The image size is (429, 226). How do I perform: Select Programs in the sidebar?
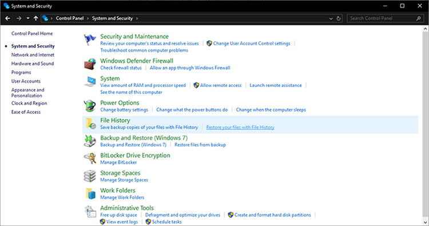21,72
